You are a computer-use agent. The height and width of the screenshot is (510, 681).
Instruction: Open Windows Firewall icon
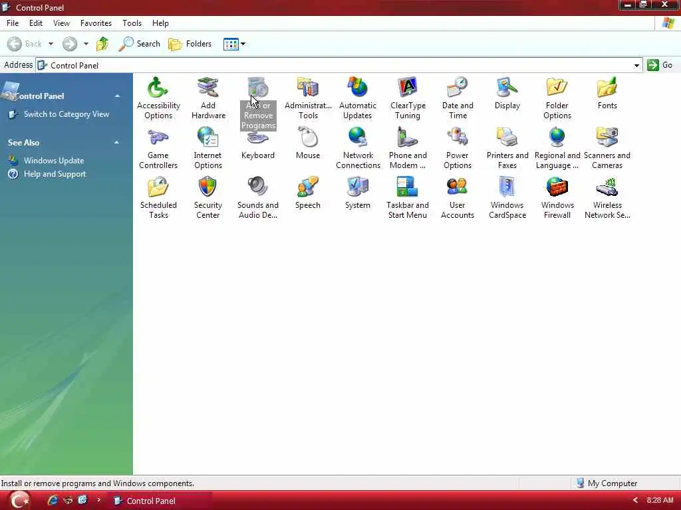coord(557,198)
